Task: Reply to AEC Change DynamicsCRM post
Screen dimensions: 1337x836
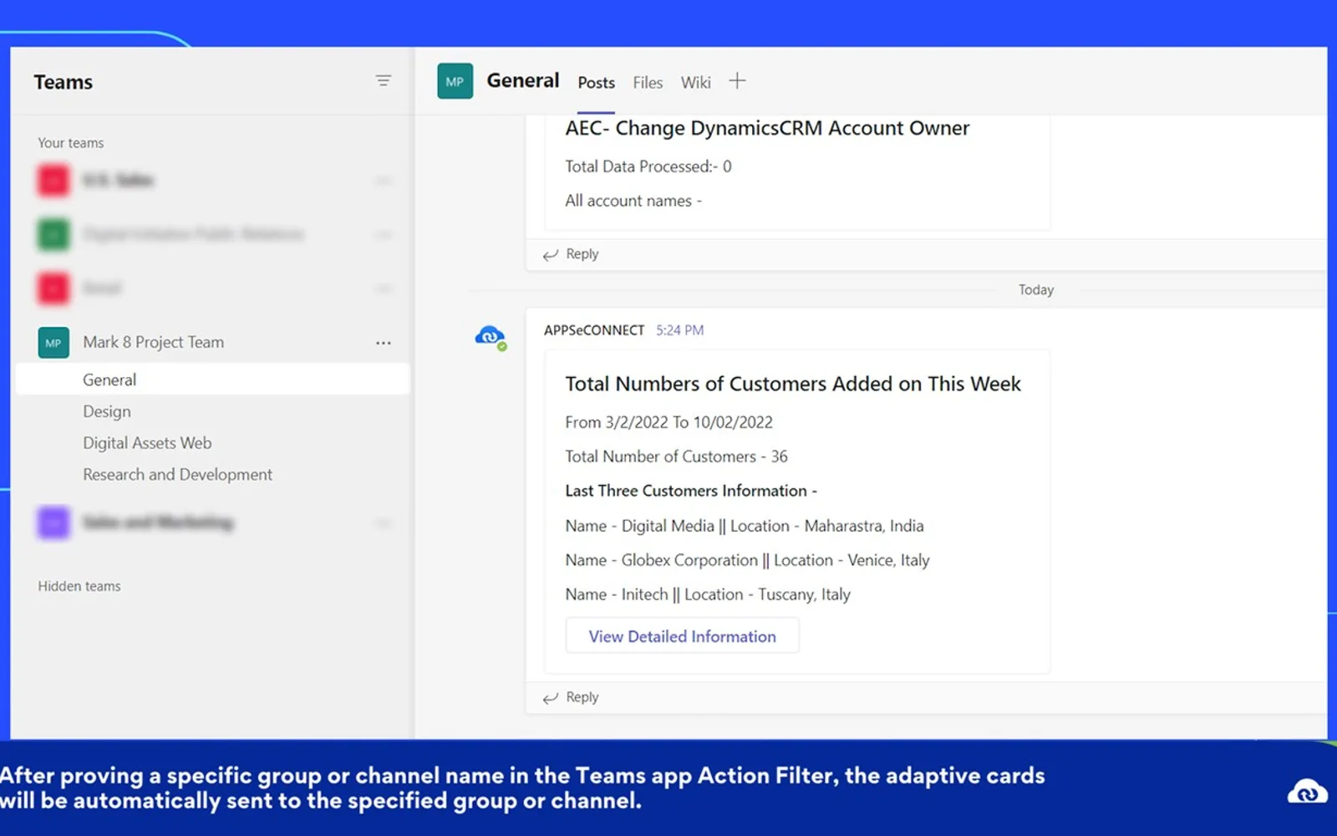Action: pyautogui.click(x=571, y=254)
